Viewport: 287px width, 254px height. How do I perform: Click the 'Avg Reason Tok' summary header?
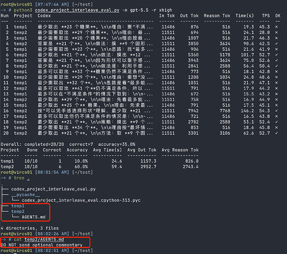click(x=180, y=150)
